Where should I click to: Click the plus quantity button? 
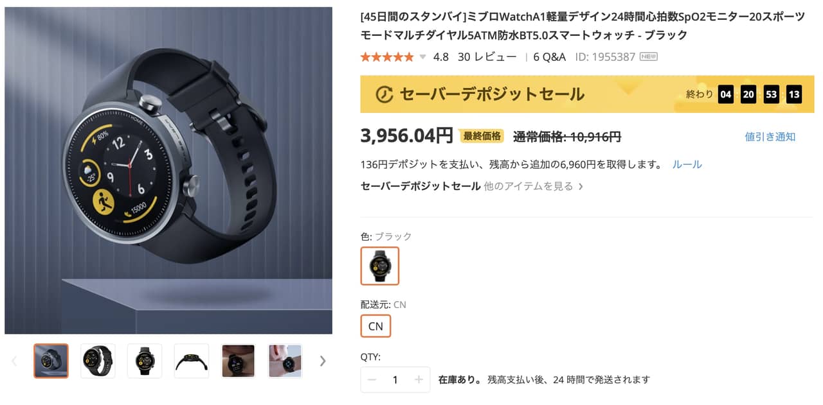[419, 380]
